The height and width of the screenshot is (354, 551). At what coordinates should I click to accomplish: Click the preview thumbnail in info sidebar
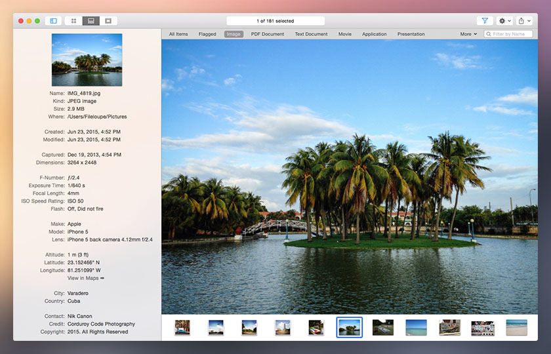[87, 60]
